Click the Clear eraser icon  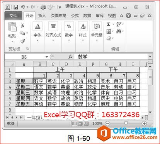tap(109, 38)
